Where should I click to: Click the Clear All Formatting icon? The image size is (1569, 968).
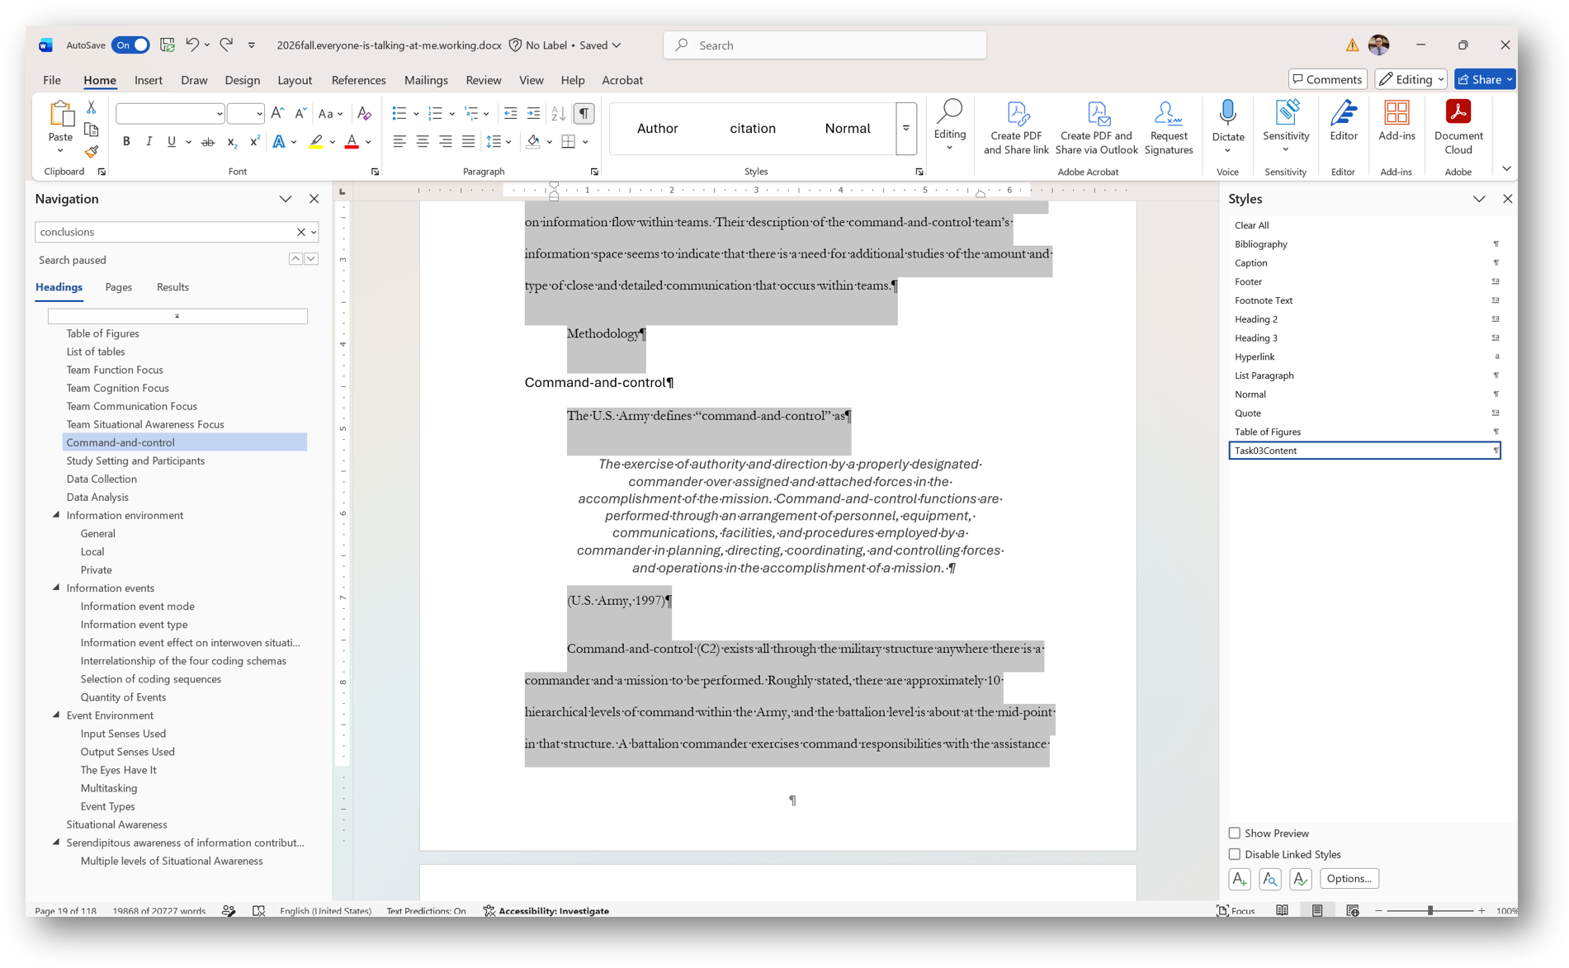364,114
